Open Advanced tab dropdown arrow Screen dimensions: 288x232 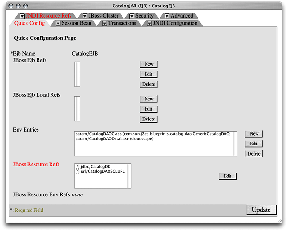(167, 16)
